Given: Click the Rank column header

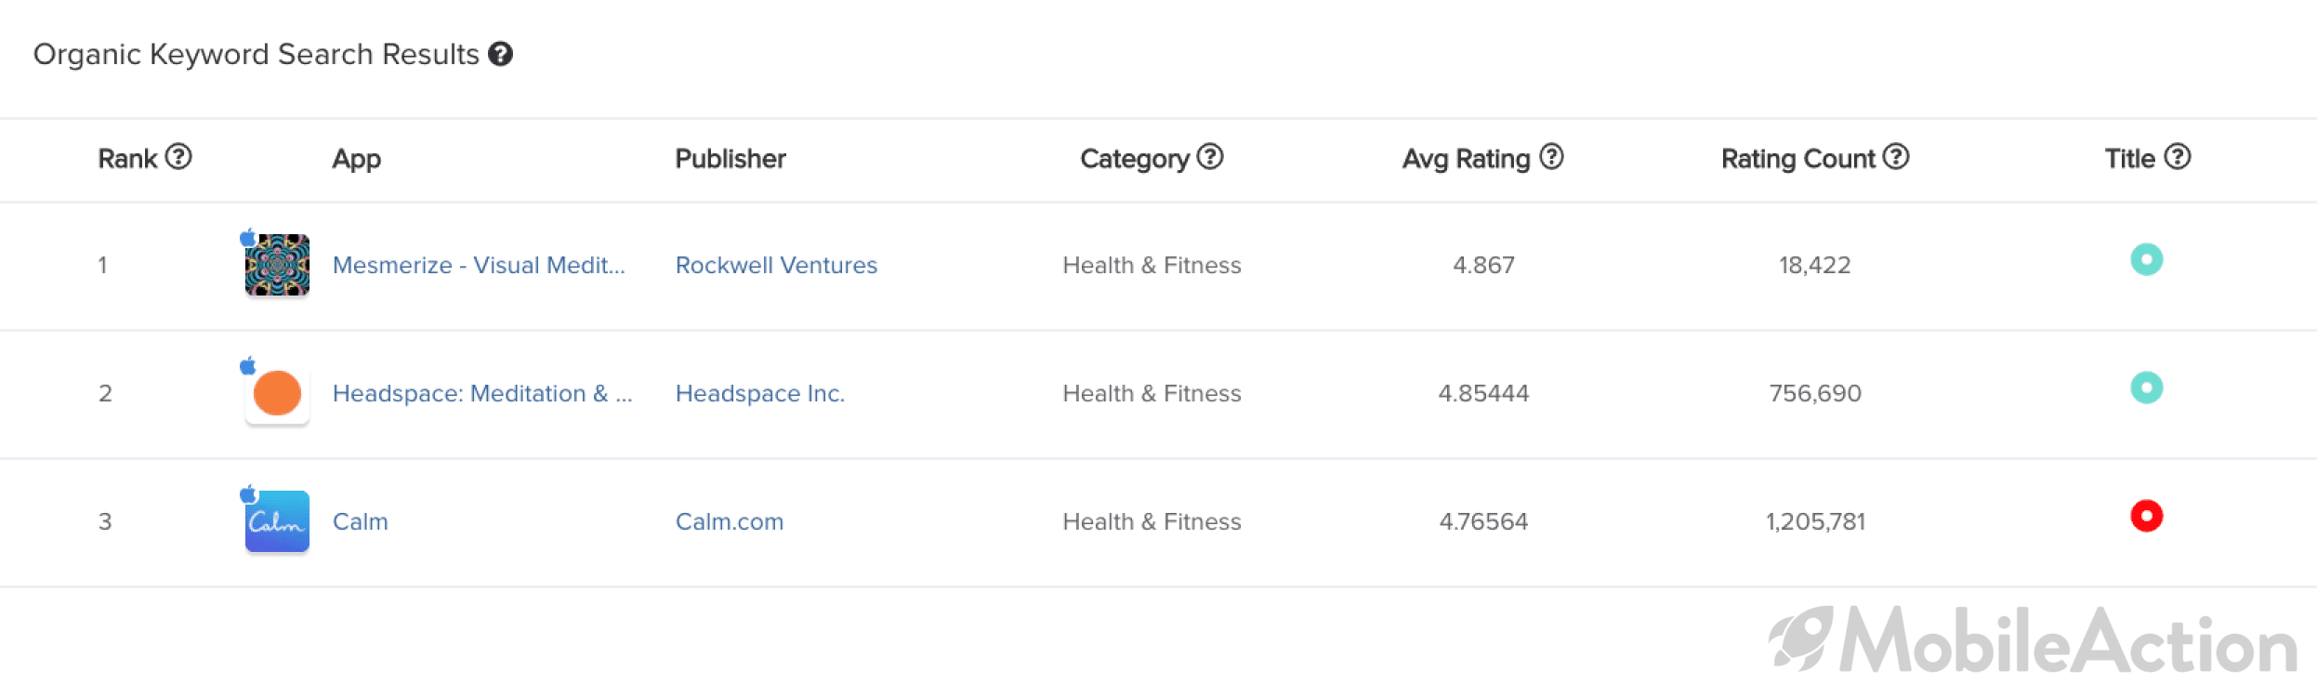Looking at the screenshot, I should point(128,159).
